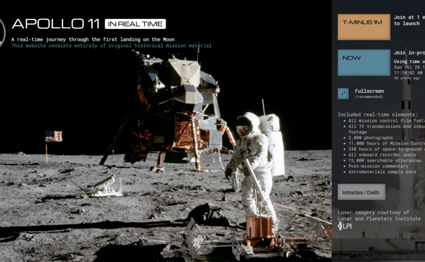The height and width of the screenshot is (262, 425).
Task: Click 'Included real-time elements:' heading
Action: pyautogui.click(x=378, y=115)
